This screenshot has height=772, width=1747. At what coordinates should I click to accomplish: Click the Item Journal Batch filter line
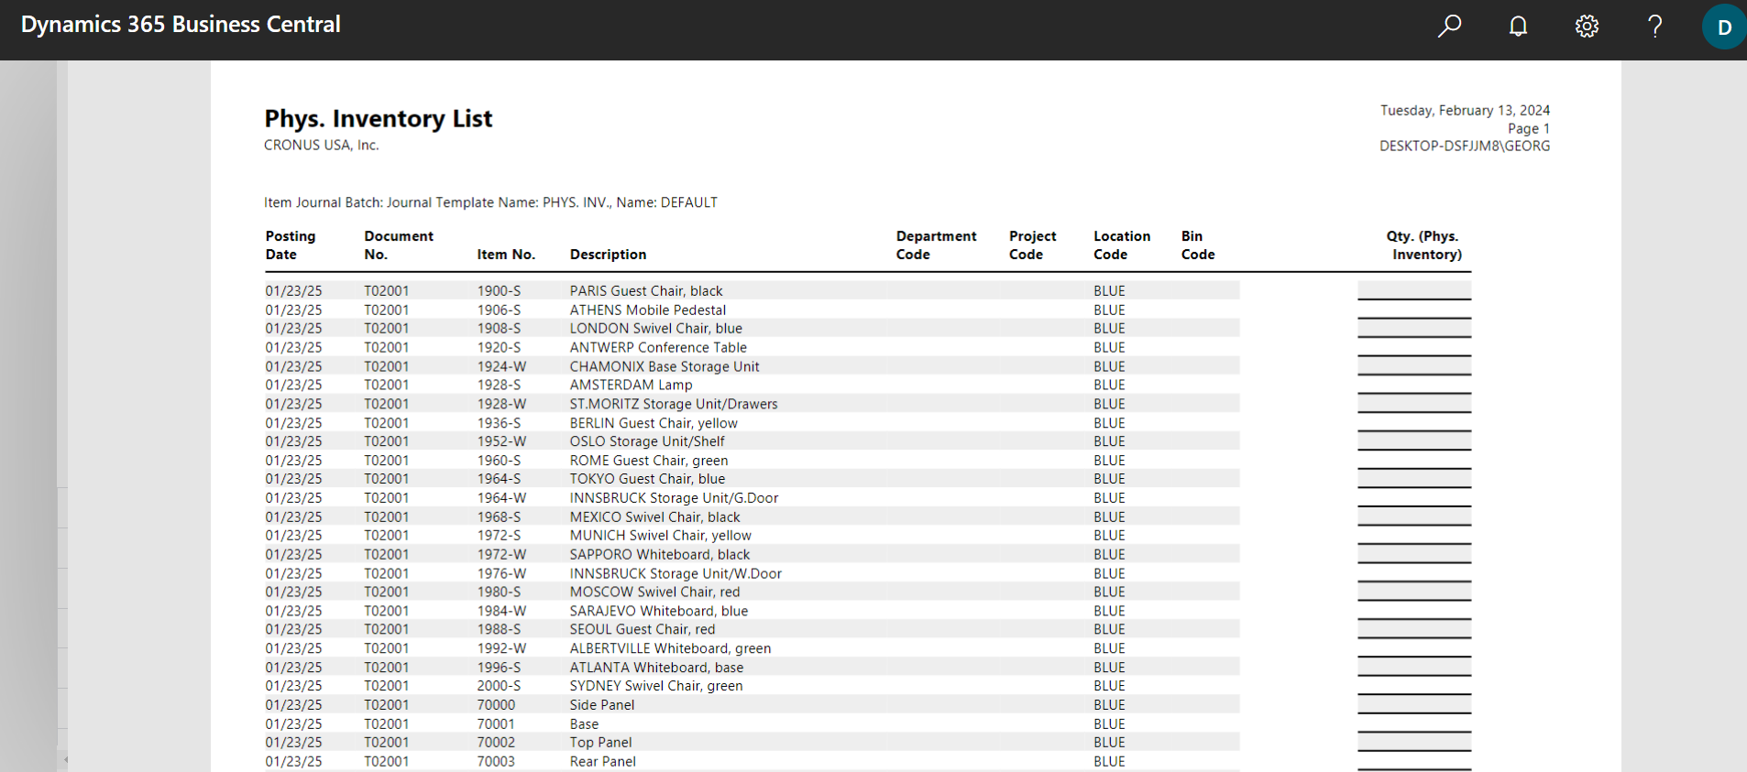490,202
